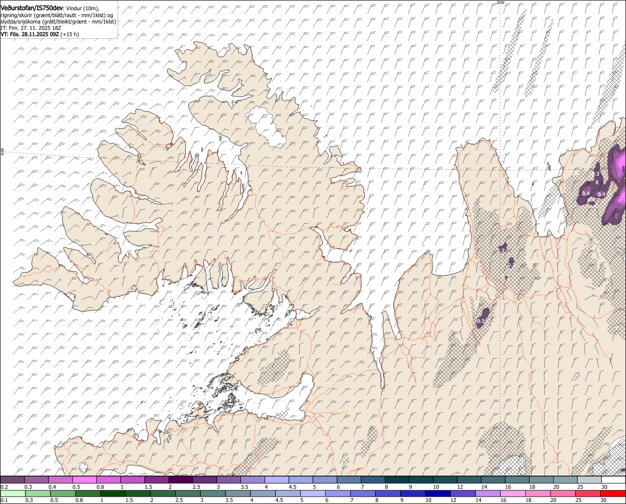
Task: Click the 12 label under the rain legend
Action: tap(454, 500)
